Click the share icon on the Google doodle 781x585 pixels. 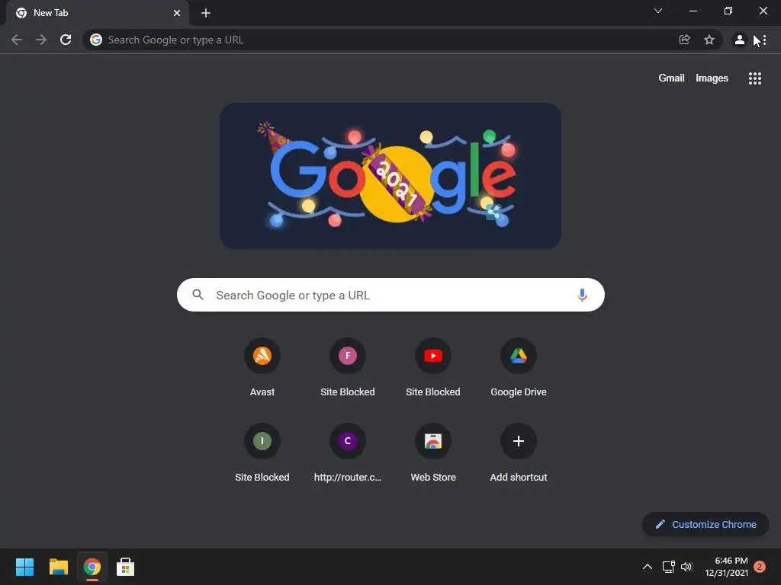pyautogui.click(x=493, y=213)
